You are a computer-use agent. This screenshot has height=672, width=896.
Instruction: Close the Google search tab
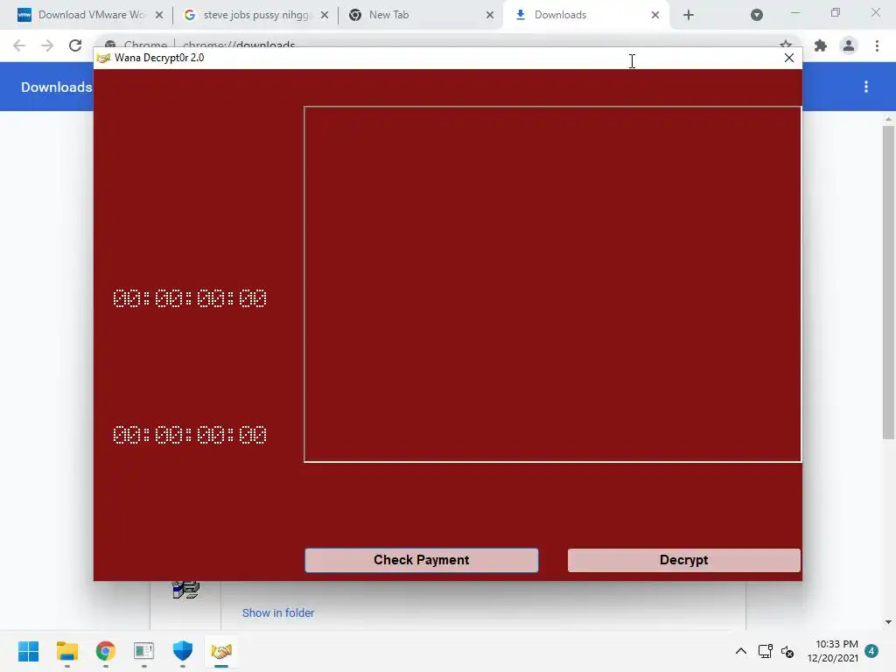point(325,15)
